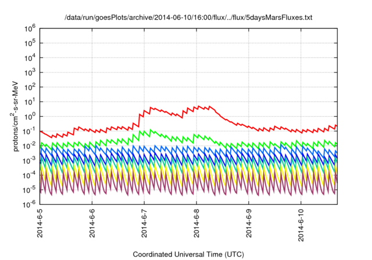The height and width of the screenshot is (260, 372).
Task: Click the file path title above the plot
Action: pyautogui.click(x=188, y=17)
